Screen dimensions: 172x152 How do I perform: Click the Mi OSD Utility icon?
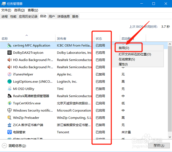(9, 89)
